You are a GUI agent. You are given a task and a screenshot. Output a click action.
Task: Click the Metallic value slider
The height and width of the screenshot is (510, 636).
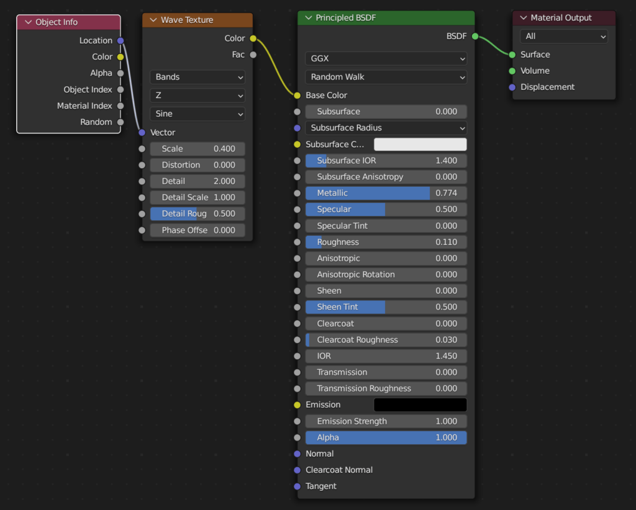pos(386,193)
